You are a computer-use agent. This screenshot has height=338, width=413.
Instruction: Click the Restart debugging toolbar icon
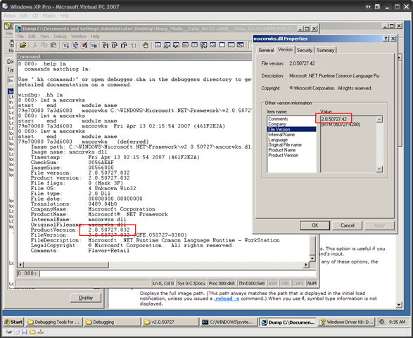point(75,45)
